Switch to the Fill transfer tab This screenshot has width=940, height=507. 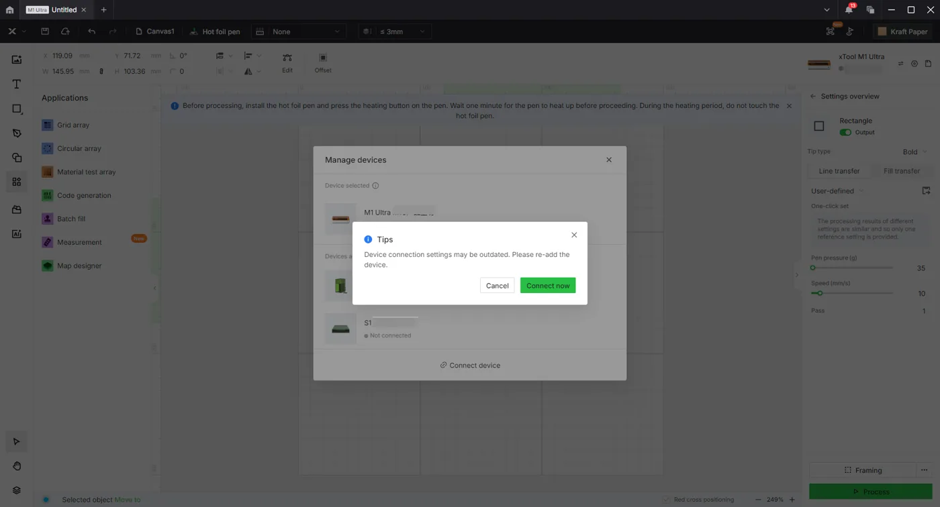pos(901,171)
